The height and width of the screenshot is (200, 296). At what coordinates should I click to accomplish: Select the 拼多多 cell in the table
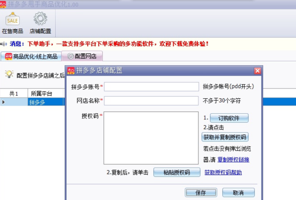46,102
